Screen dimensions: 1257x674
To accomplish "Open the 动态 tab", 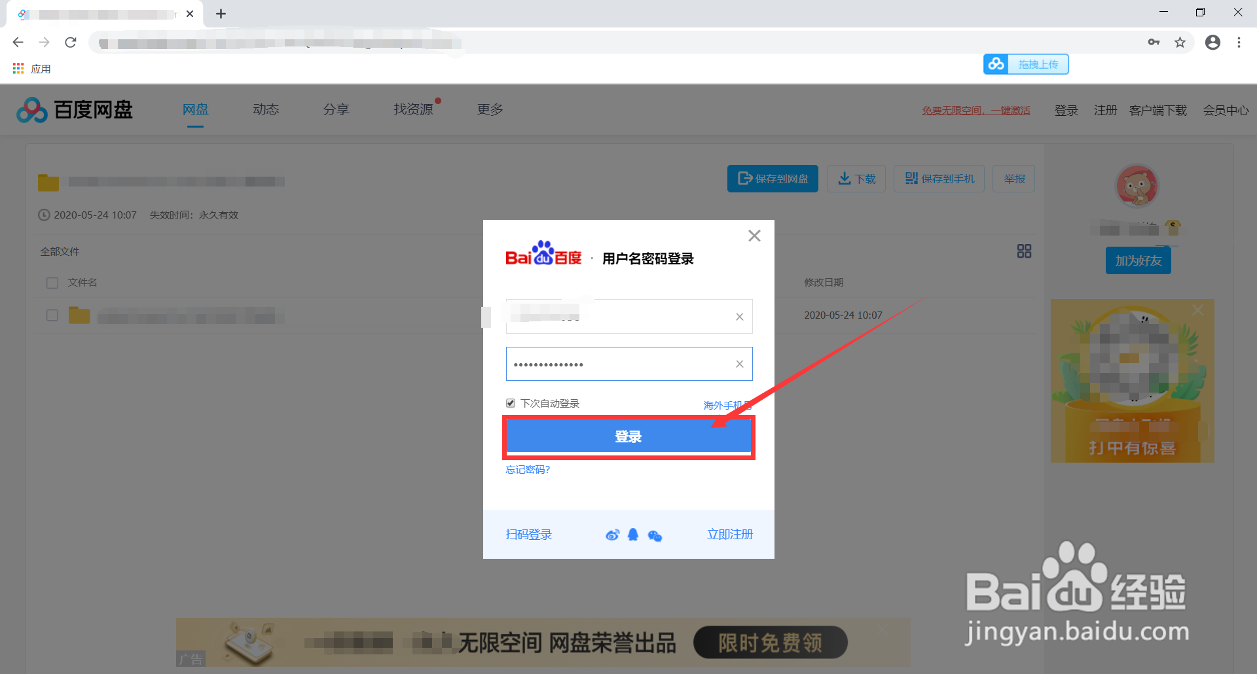I will [266, 109].
